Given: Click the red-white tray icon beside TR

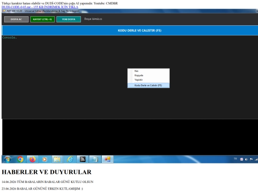Looking at the screenshot, I should [242, 159].
